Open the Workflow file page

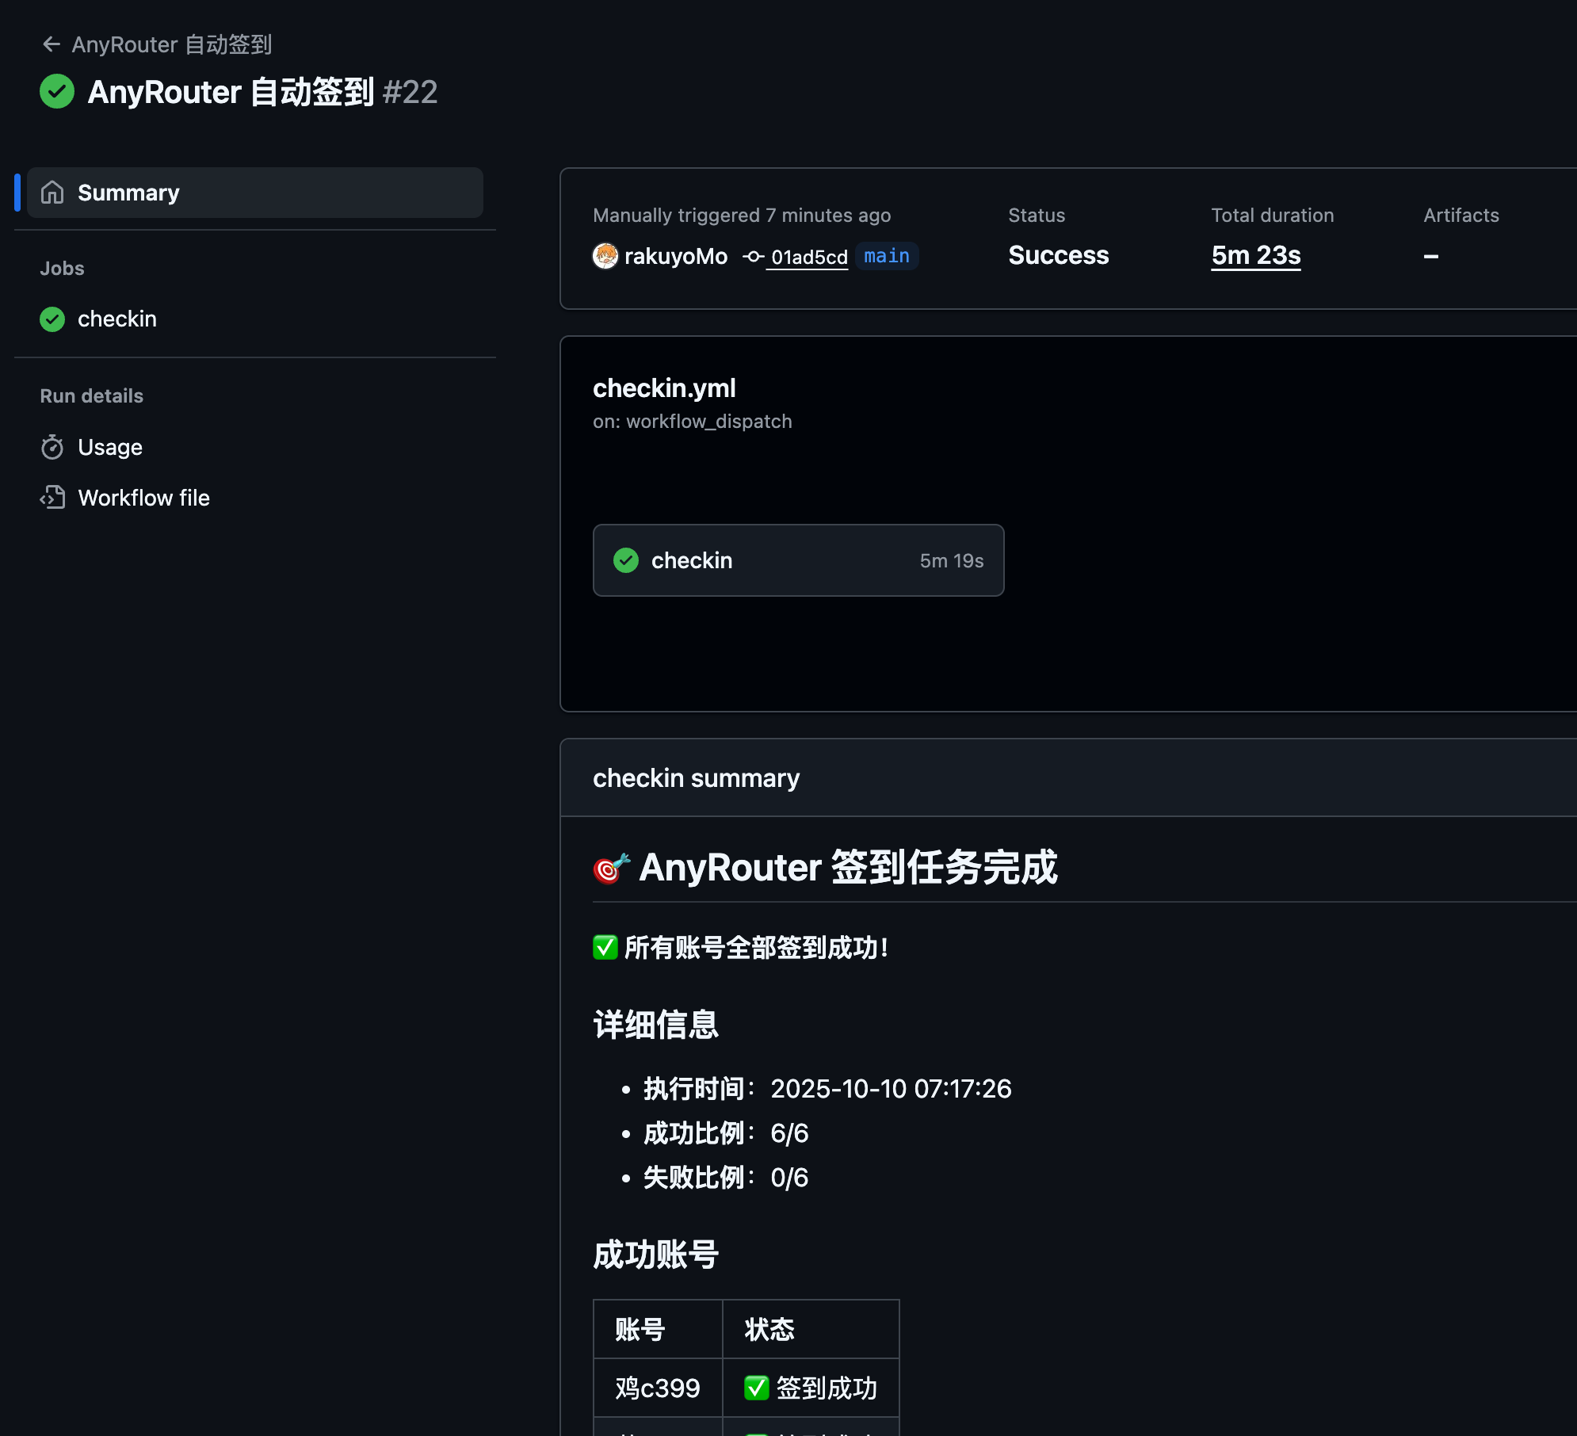click(143, 498)
